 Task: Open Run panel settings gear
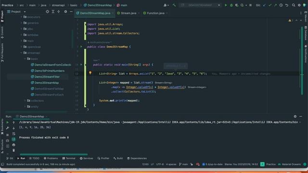tap(295, 116)
